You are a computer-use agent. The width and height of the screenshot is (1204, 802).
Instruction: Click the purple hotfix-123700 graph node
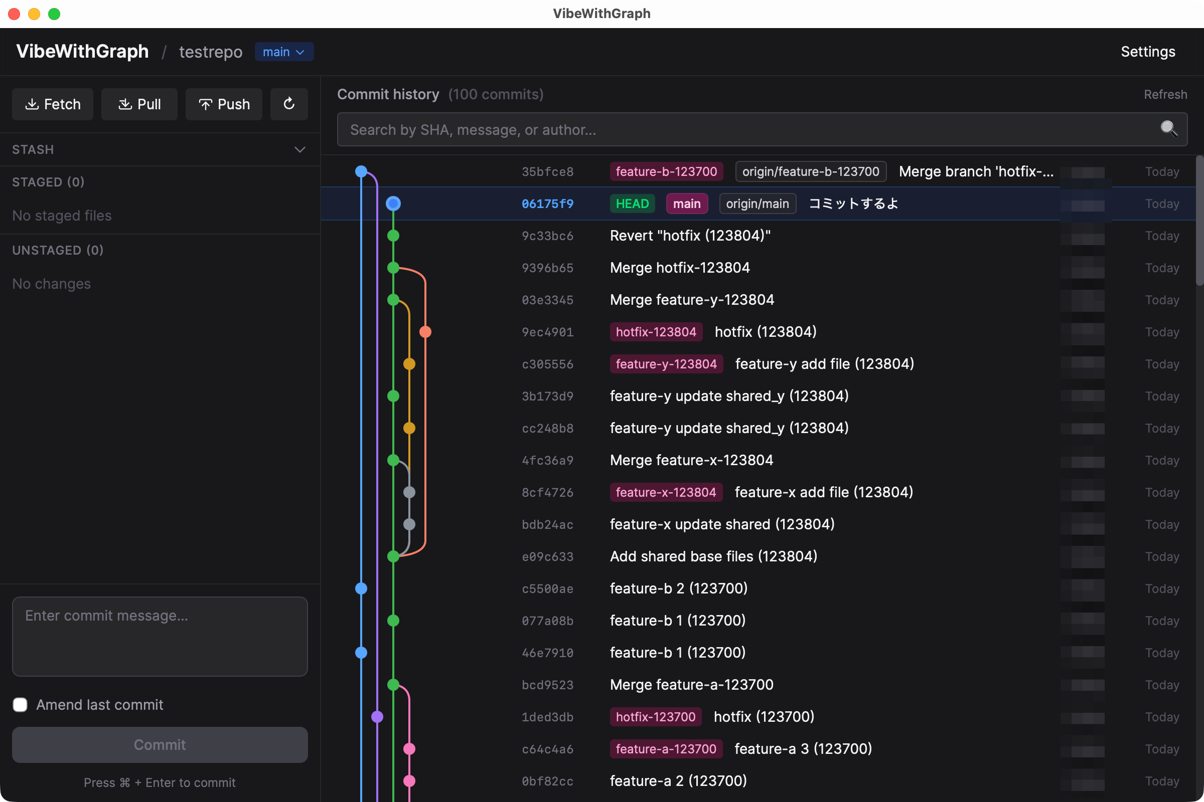377,717
